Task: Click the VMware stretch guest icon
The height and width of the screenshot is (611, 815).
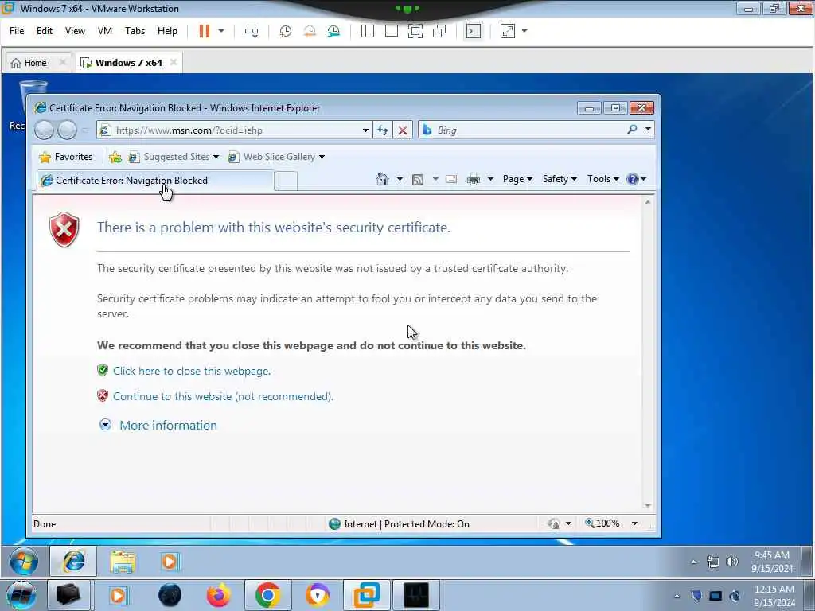Action: click(508, 31)
